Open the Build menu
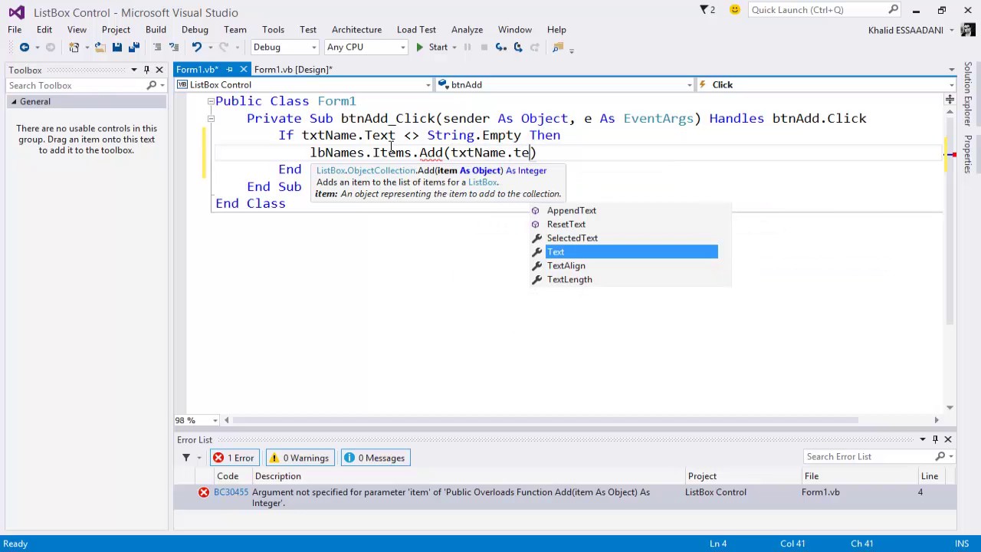 156,30
